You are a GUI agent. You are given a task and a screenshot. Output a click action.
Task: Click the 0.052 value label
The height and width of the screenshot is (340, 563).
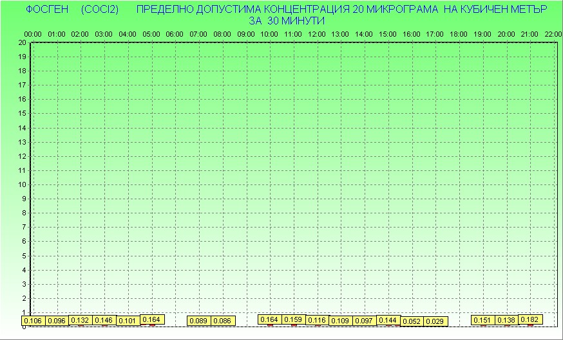[x=412, y=321]
